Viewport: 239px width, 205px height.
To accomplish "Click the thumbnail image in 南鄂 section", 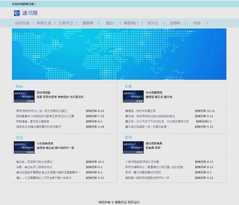I will 133,147.
